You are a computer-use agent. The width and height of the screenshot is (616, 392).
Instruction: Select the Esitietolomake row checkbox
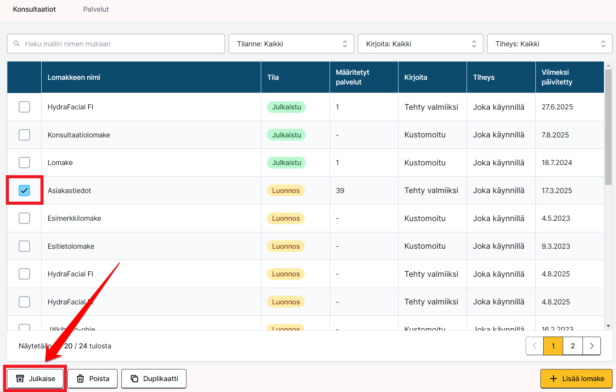[24, 246]
